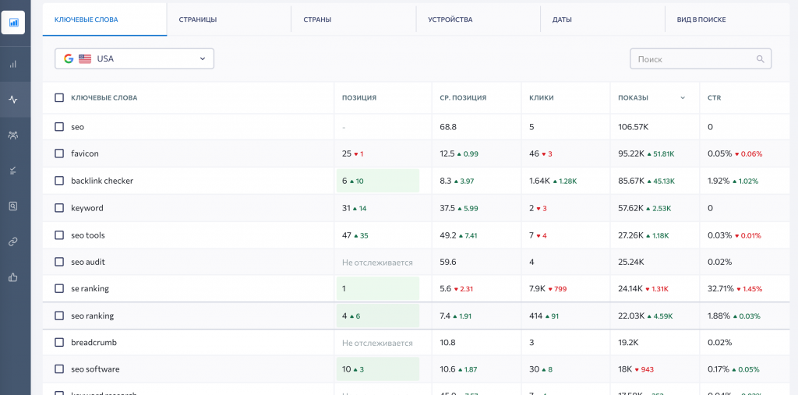798x395 pixels.
Task: Open the bar chart rankings sidebar icon
Action: pos(13,64)
